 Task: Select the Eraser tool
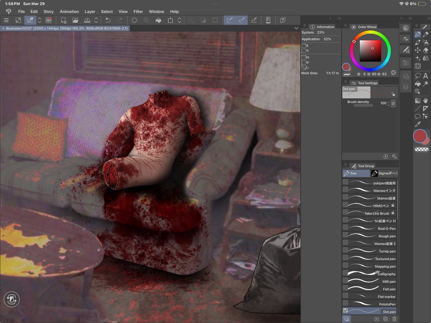426,50
